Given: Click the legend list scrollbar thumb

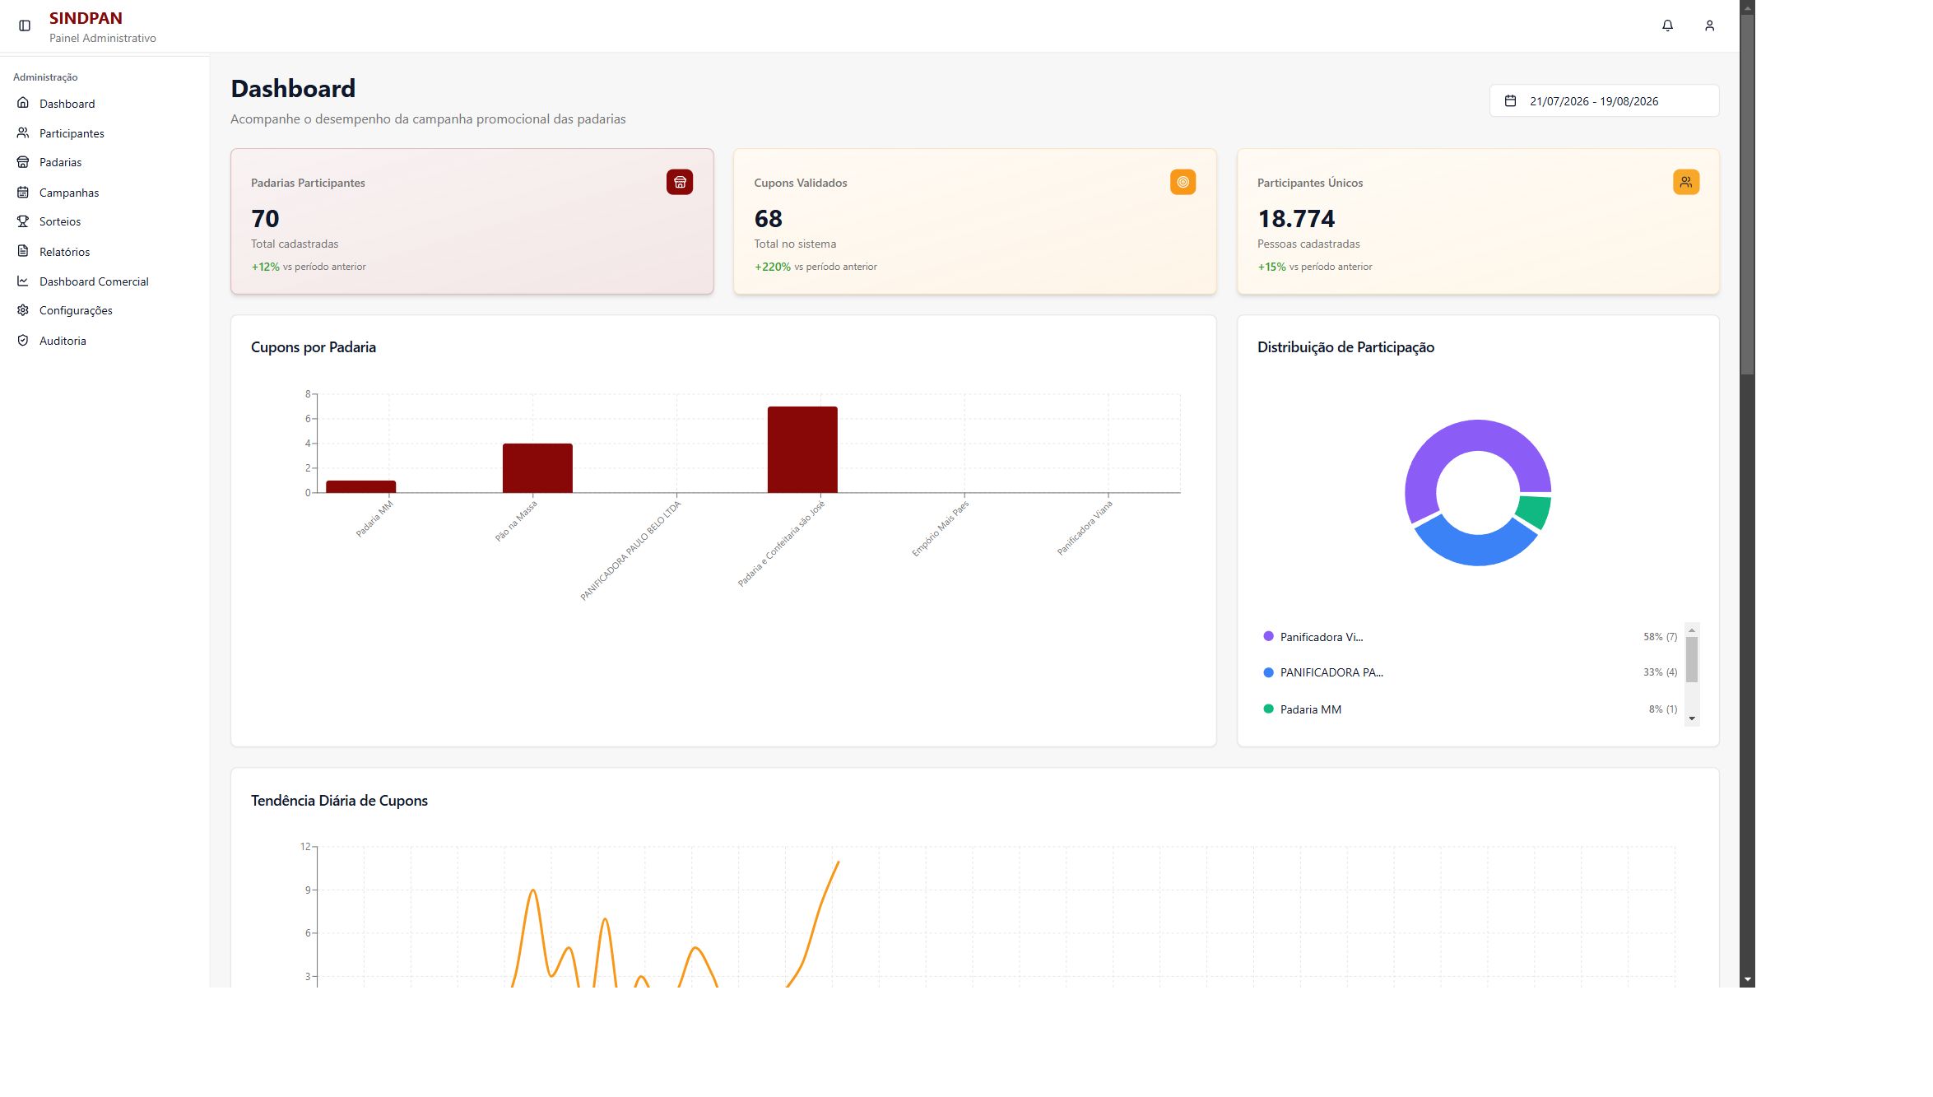Looking at the screenshot, I should [x=1692, y=659].
